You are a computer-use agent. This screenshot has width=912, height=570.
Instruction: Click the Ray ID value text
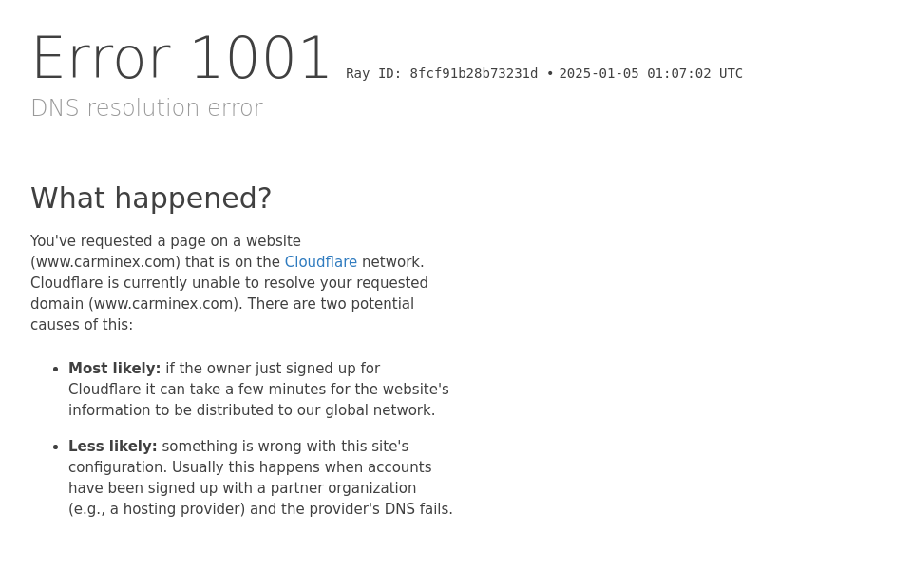(473, 74)
